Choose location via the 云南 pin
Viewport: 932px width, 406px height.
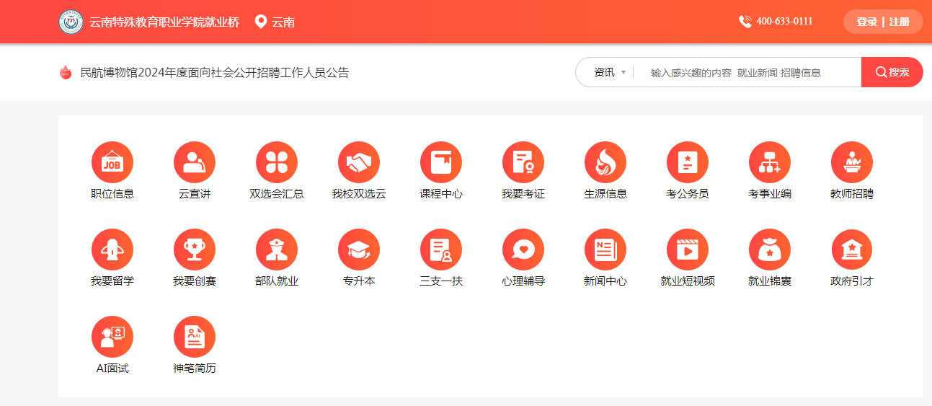tap(275, 22)
